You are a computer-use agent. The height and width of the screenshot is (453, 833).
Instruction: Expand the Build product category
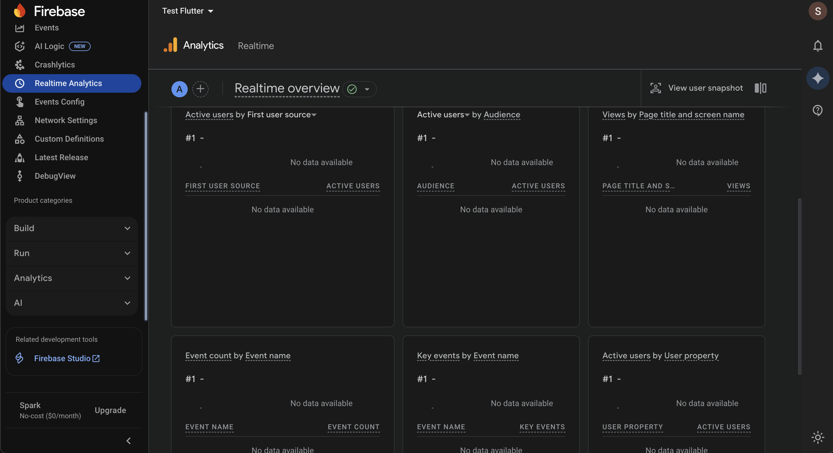pos(72,228)
